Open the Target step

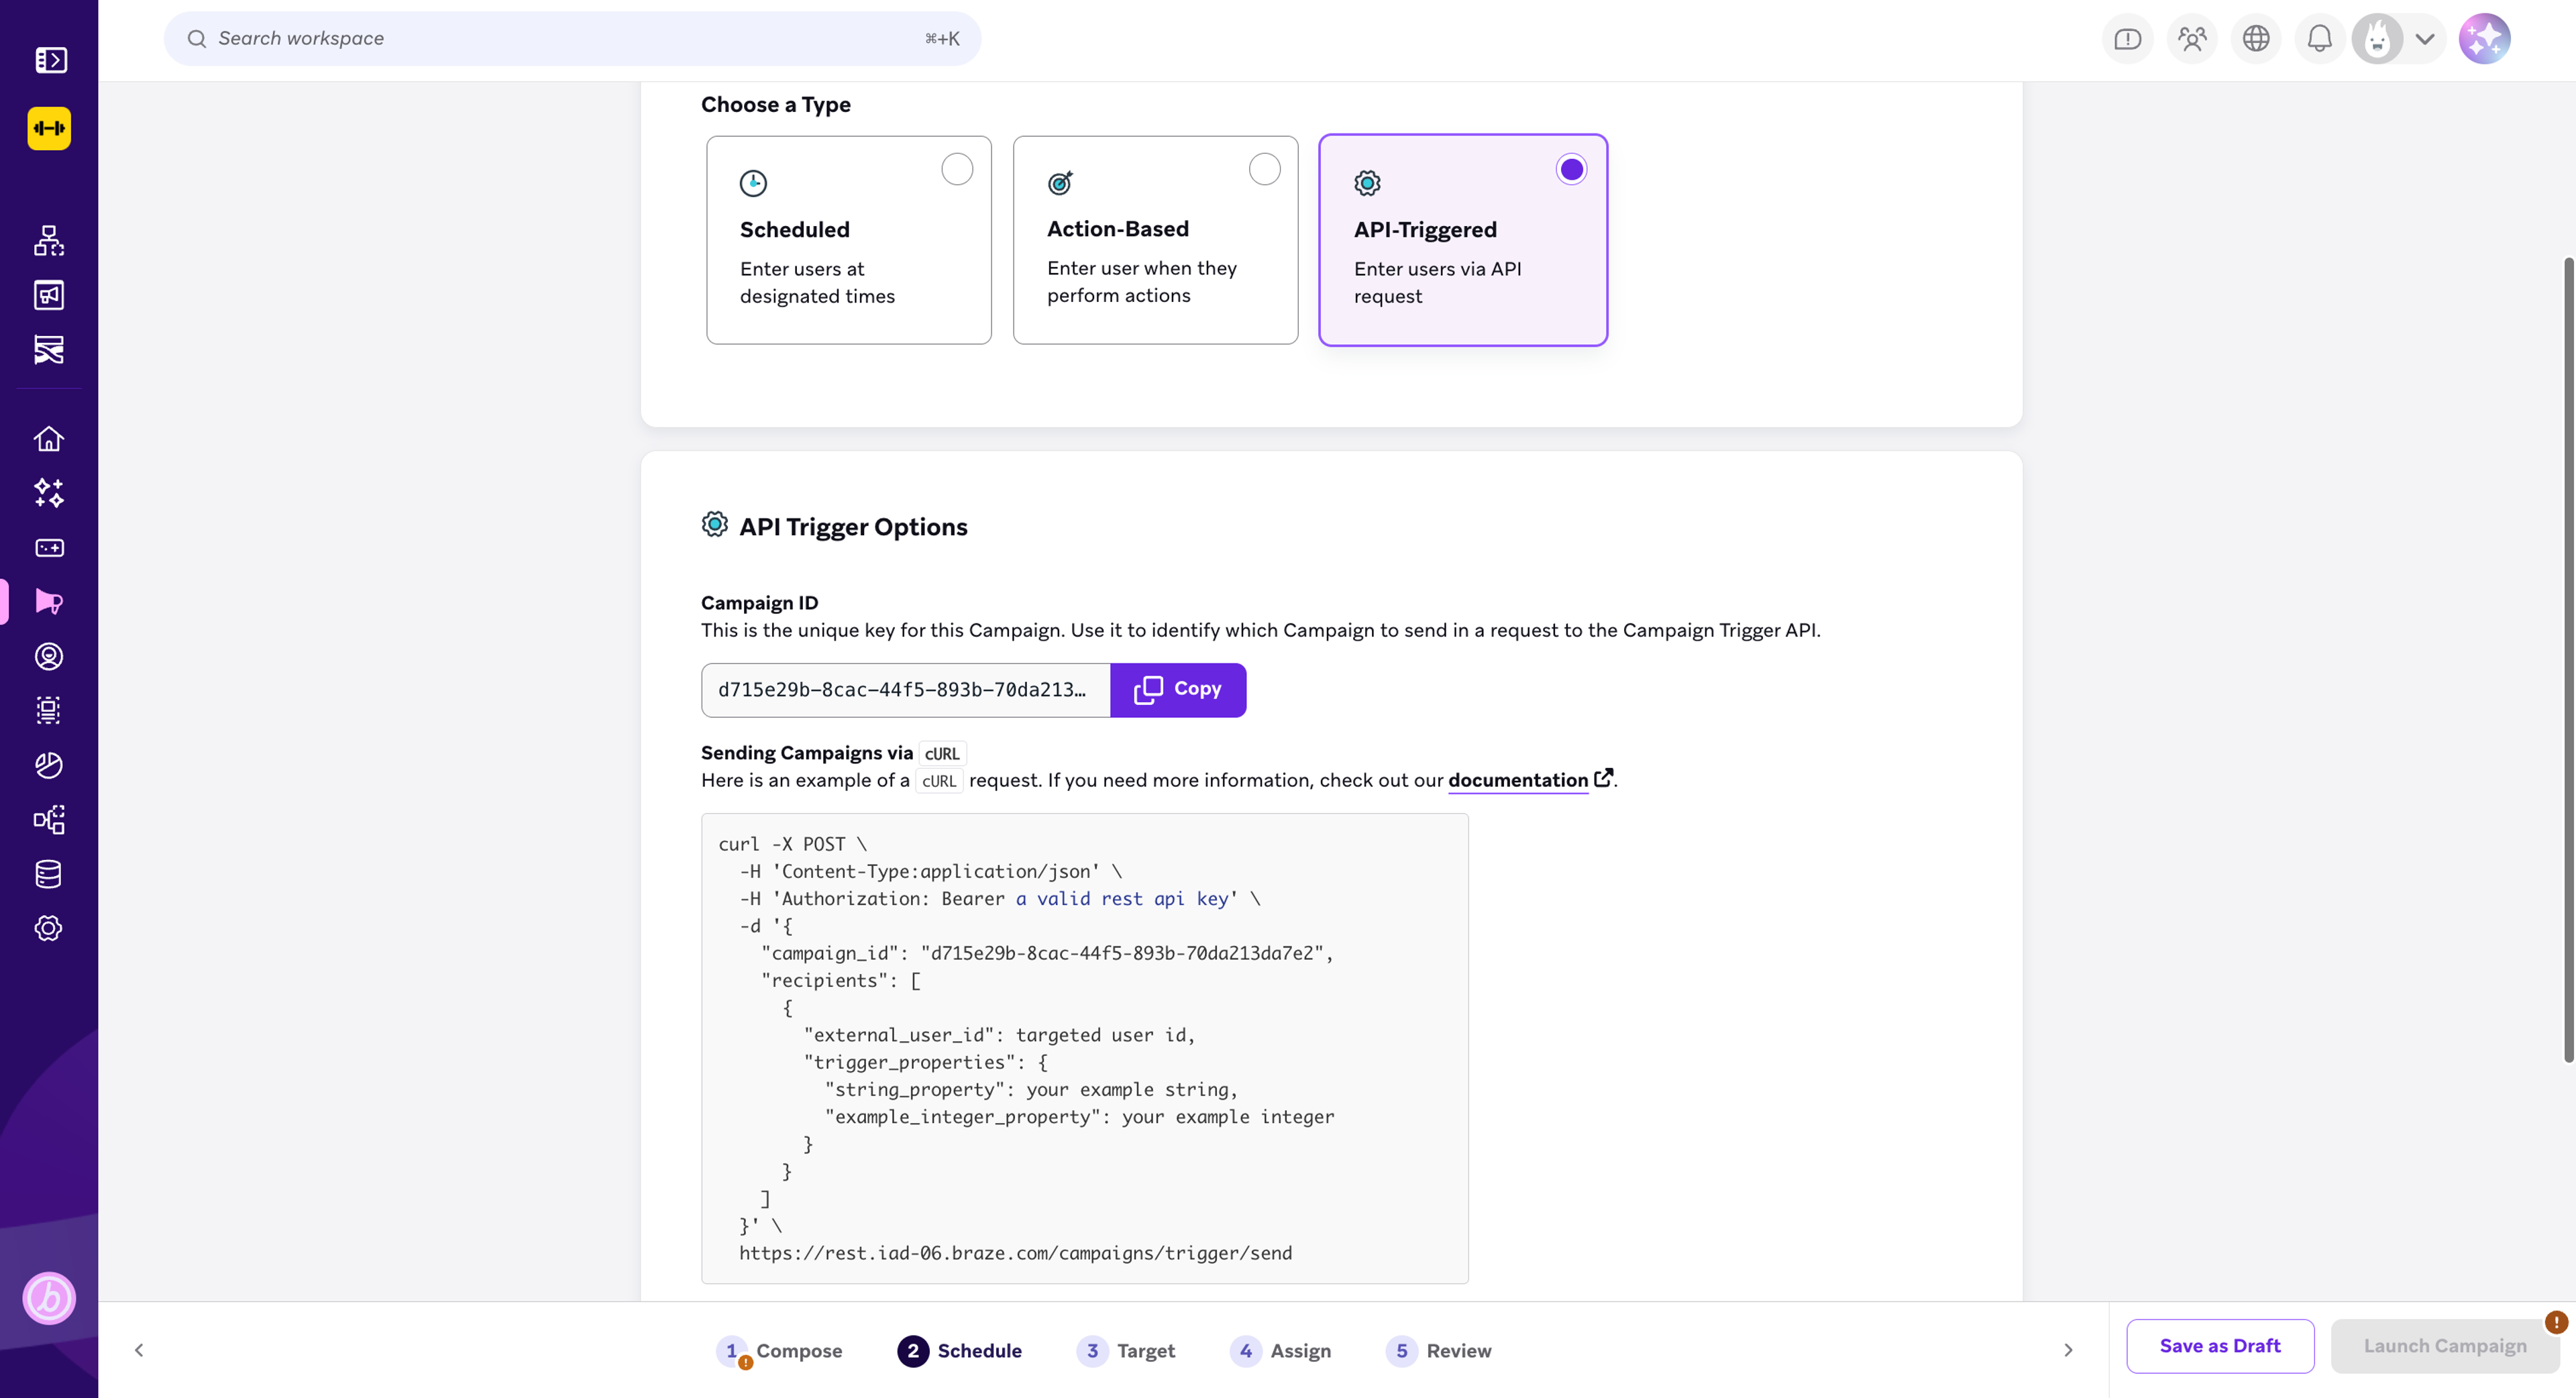point(1126,1351)
